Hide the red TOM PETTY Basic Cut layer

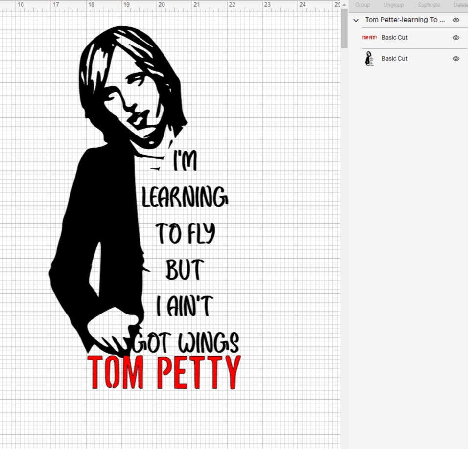click(x=456, y=38)
